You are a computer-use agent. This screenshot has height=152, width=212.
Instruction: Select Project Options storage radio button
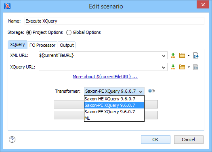pos(29,32)
